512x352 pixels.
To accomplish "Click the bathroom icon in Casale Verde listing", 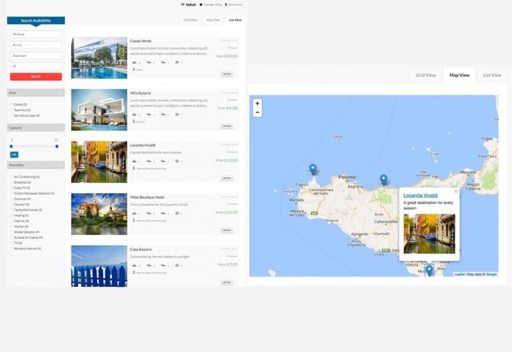I will click(x=177, y=62).
